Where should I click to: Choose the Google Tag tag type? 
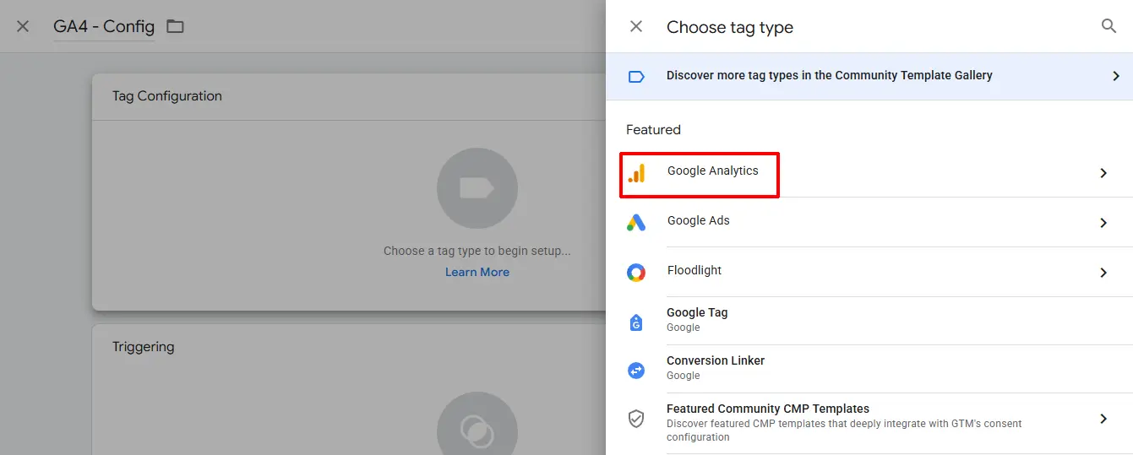pyautogui.click(x=869, y=321)
